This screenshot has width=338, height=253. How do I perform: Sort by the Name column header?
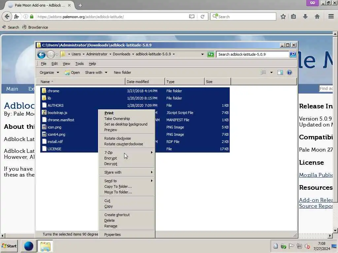pos(81,82)
